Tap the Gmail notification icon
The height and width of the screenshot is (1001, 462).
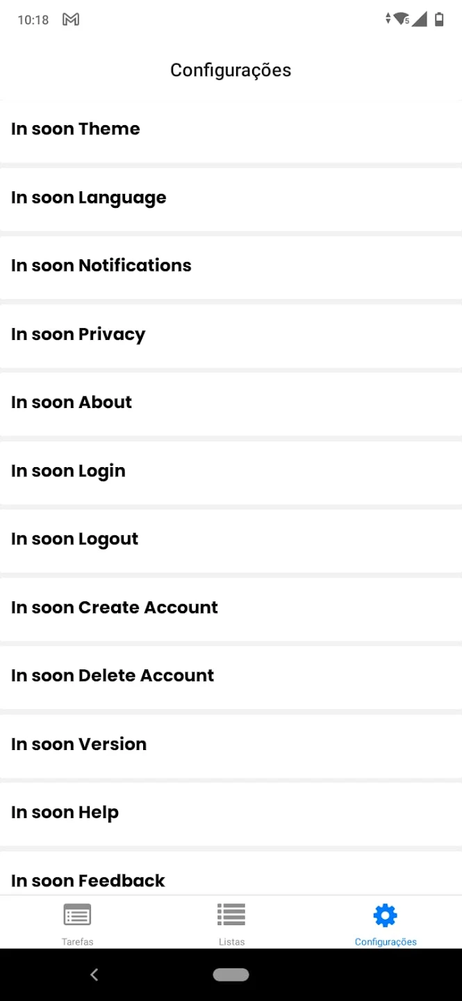(x=71, y=19)
